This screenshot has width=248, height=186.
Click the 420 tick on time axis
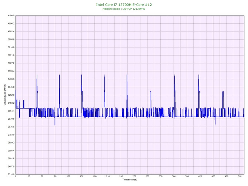(200, 176)
